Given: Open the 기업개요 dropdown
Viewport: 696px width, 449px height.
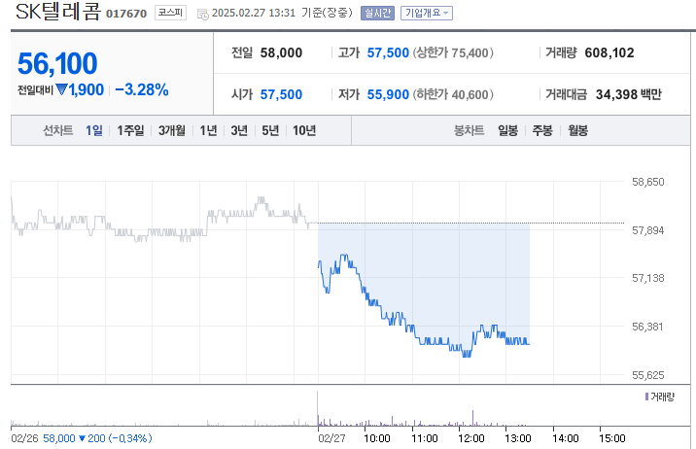Looking at the screenshot, I should click(x=427, y=13).
